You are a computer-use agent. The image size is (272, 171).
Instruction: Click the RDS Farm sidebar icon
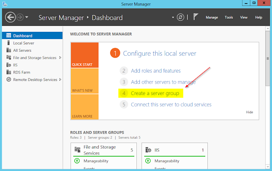pos(9,72)
